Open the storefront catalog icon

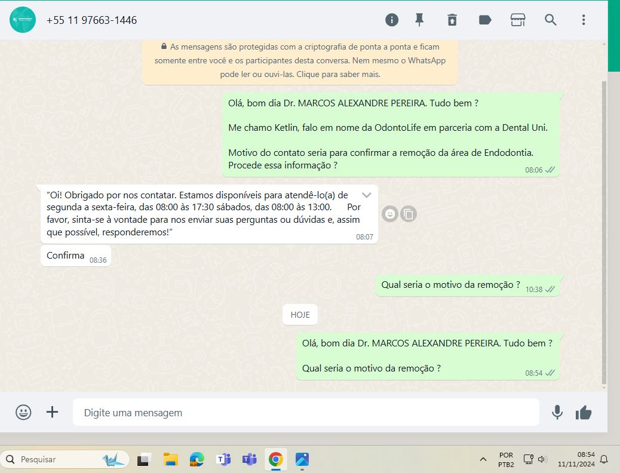(x=518, y=20)
